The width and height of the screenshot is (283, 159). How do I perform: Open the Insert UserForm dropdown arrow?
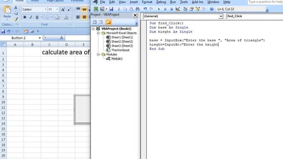click(x=106, y=9)
